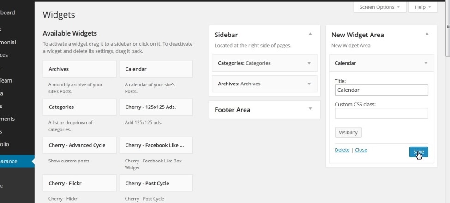Click the Calendar Title input field
Viewport: 450px width, 203px height.
(x=381, y=90)
